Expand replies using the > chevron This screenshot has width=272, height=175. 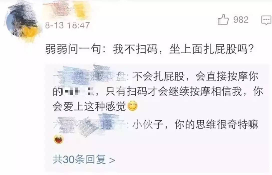coord(112,160)
